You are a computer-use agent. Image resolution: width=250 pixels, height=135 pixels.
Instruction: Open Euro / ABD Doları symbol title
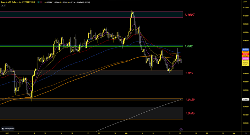pos(18,2)
